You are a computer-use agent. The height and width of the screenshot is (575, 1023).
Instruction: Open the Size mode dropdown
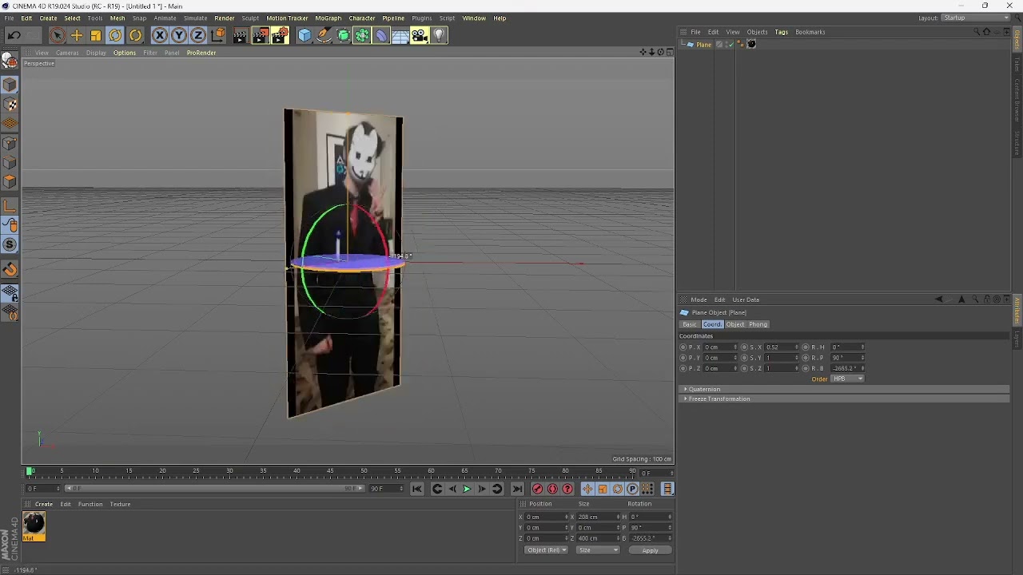tap(598, 550)
